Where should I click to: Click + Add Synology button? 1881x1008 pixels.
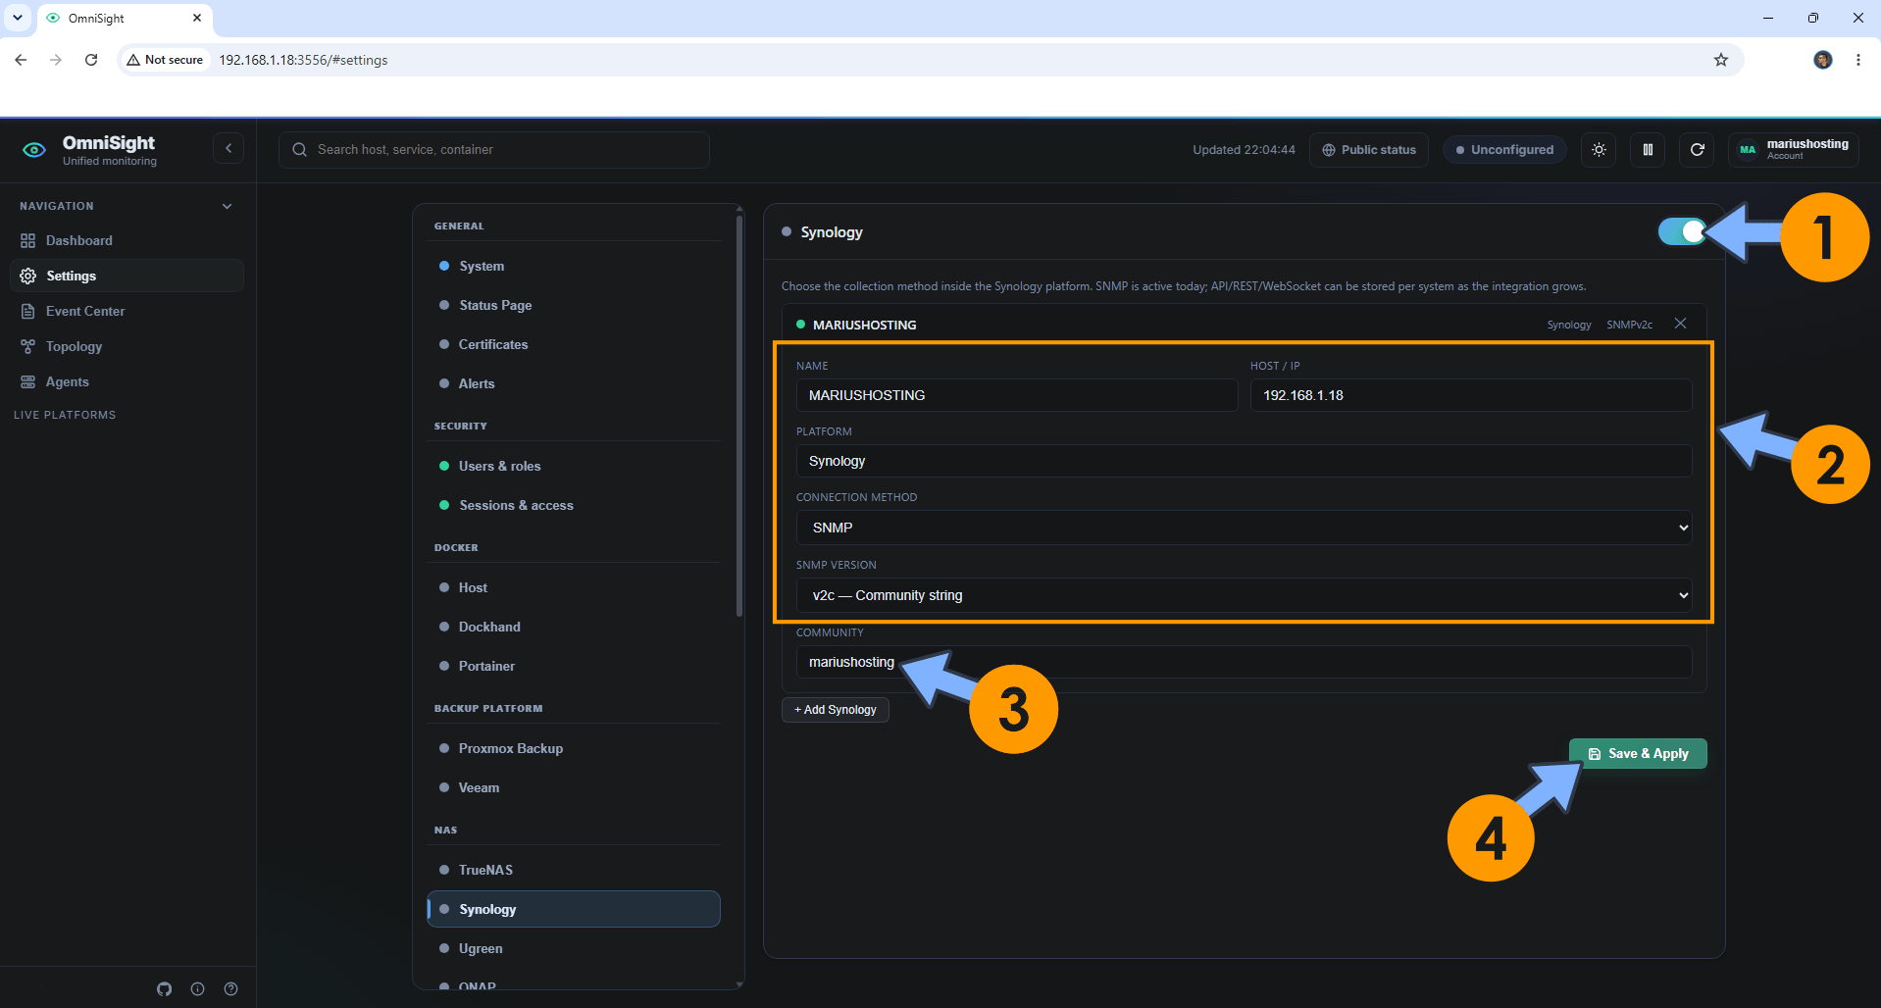pyautogui.click(x=836, y=710)
